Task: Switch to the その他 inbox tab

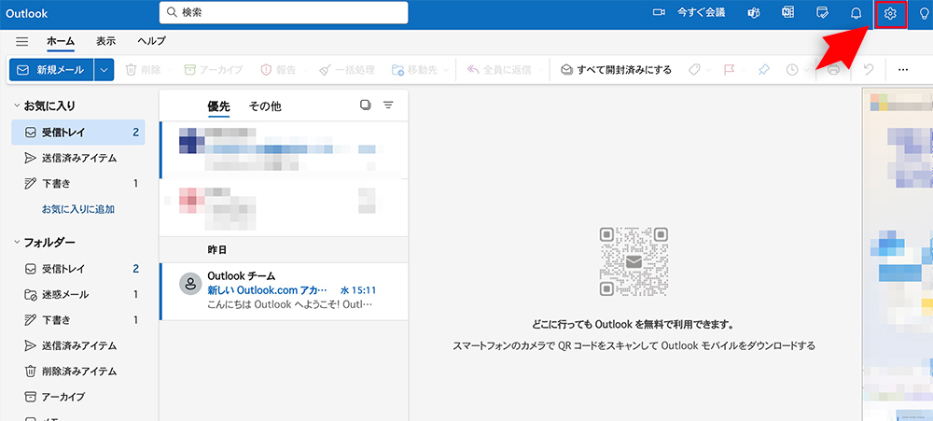Action: pyautogui.click(x=265, y=106)
